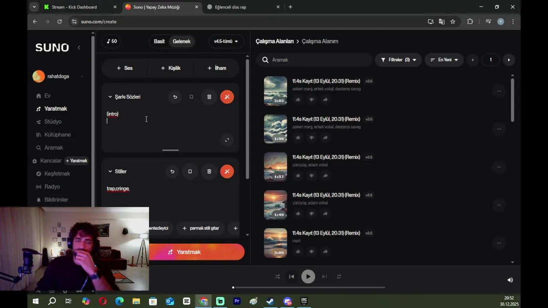Generate lyrics with the orange magic wand

[x=227, y=97]
